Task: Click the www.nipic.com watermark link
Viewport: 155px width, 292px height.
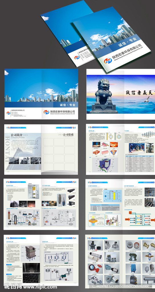Action: pyautogui.click(x=40, y=287)
